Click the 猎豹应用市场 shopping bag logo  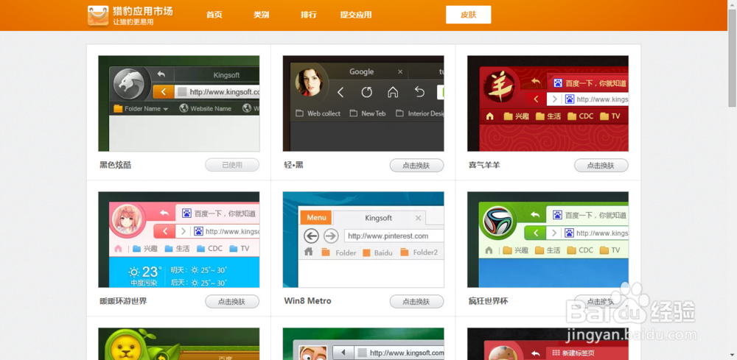98,15
